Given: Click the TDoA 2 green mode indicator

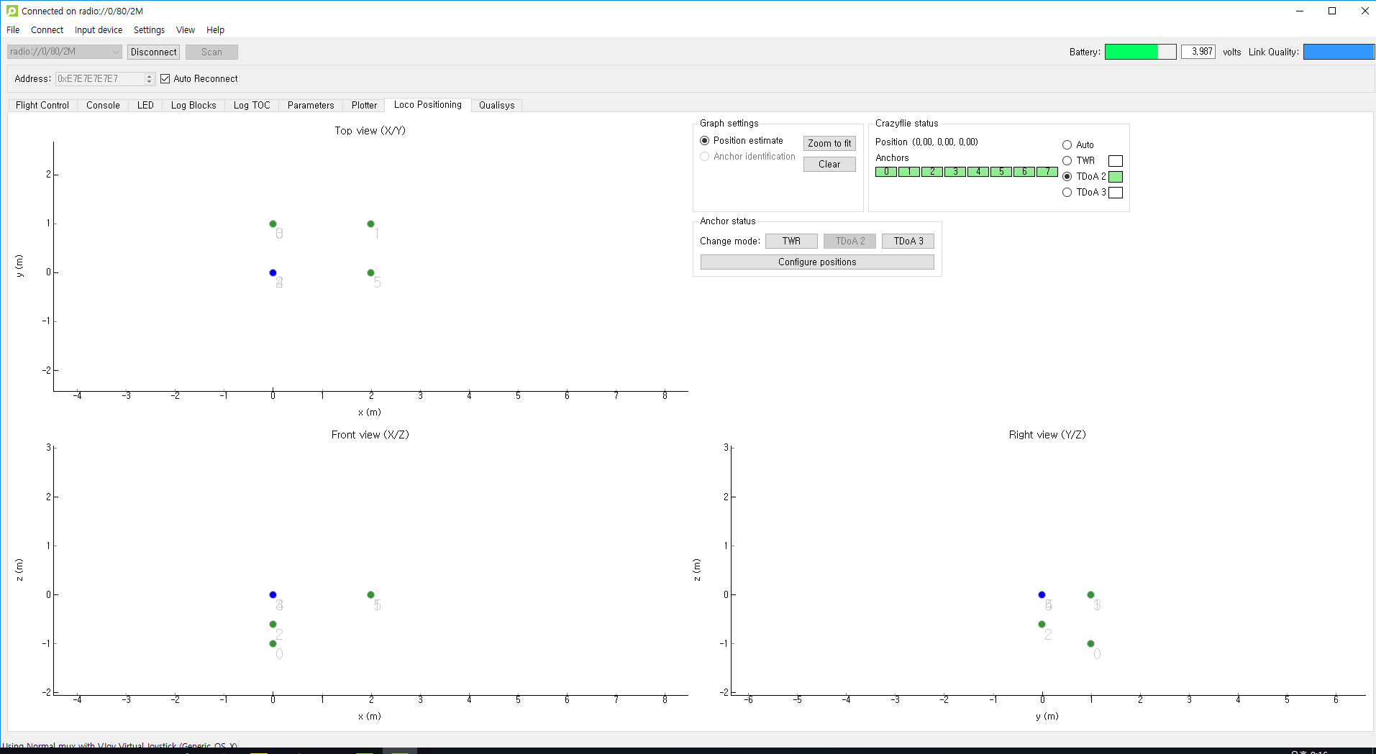Looking at the screenshot, I should click(x=1116, y=177).
